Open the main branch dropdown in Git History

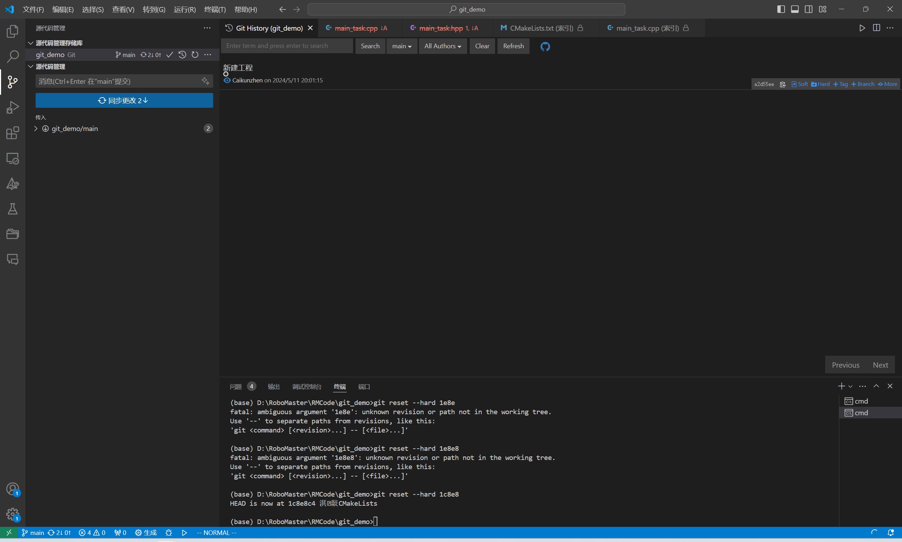[x=402, y=46]
